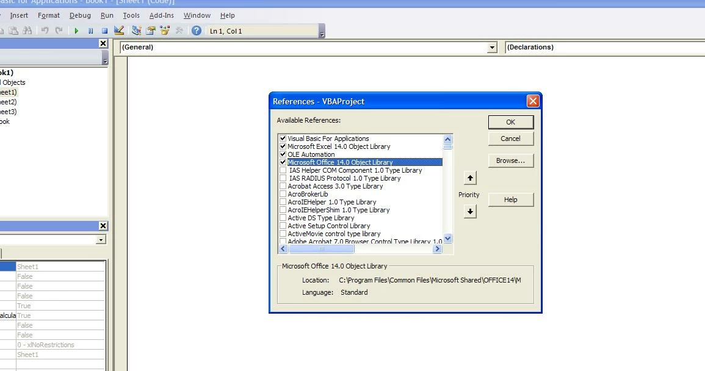Open Standard toolbar options arrow
The height and width of the screenshot is (371, 705).
tap(322, 32)
